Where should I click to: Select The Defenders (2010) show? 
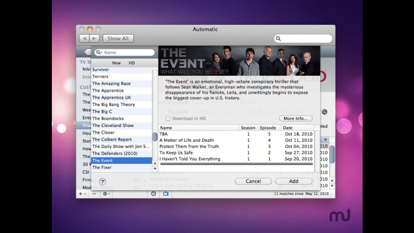122,153
